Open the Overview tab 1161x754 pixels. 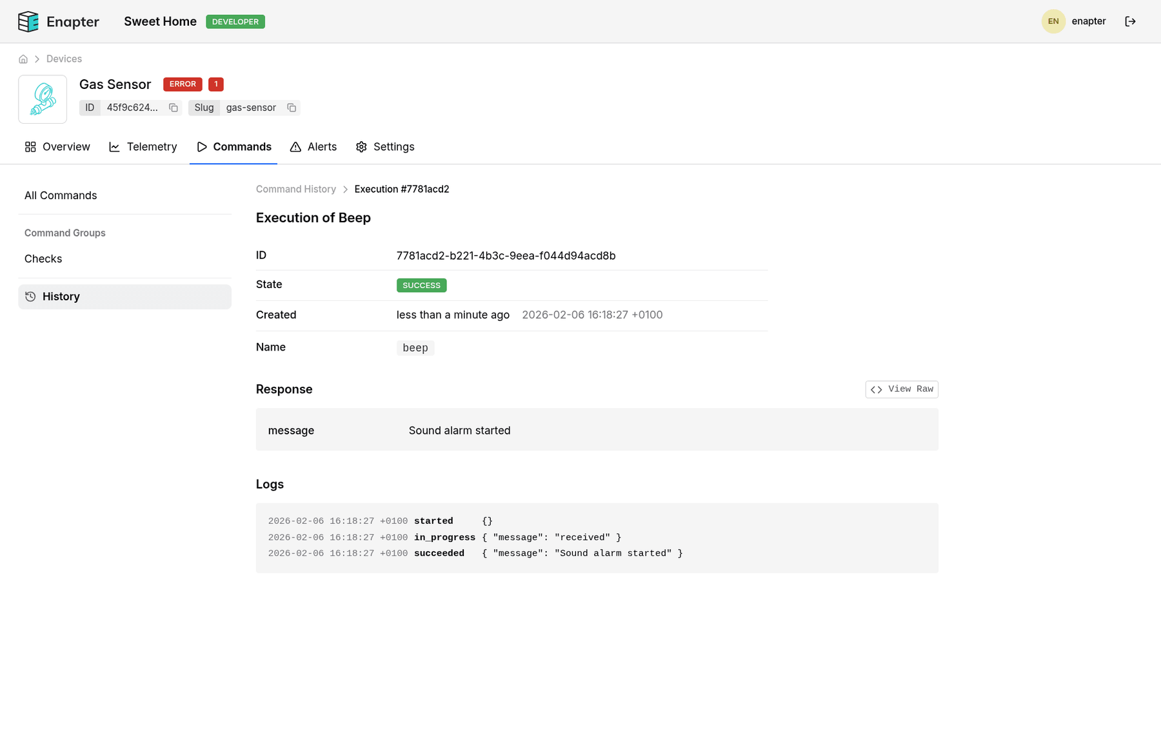[57, 147]
